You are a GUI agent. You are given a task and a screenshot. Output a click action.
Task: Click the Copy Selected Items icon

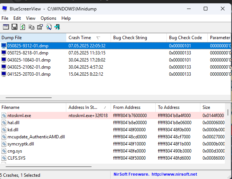click(32, 27)
